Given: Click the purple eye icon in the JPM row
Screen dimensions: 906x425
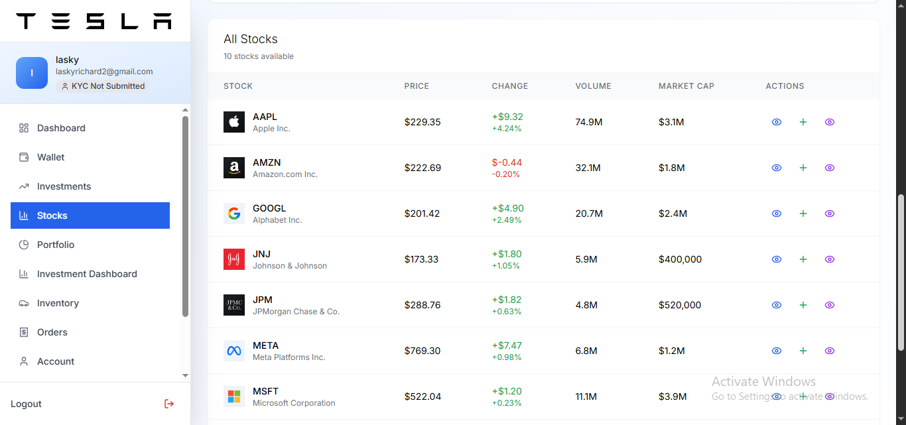Looking at the screenshot, I should click(x=829, y=305).
